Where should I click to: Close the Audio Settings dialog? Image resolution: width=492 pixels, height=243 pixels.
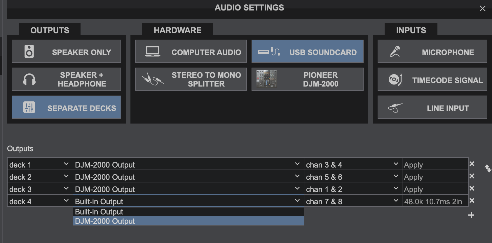[483, 8]
